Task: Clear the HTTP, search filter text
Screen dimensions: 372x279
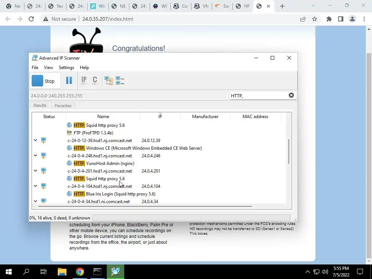Action: point(291,95)
